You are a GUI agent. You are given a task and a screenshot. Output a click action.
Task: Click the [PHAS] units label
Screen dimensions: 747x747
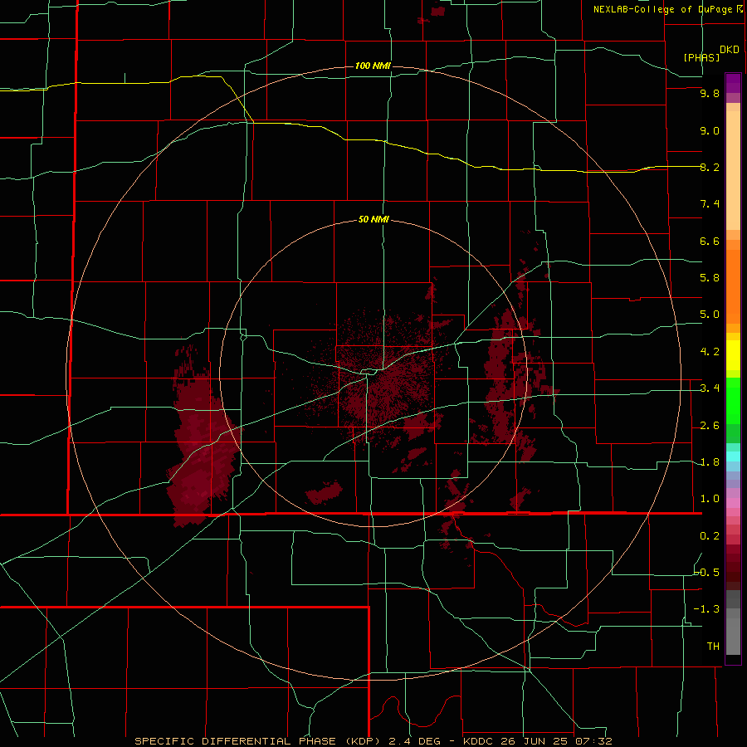point(701,57)
